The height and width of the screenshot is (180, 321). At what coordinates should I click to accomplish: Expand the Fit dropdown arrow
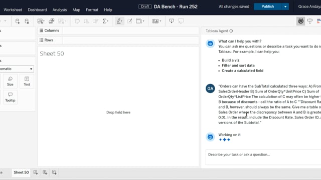point(160,21)
